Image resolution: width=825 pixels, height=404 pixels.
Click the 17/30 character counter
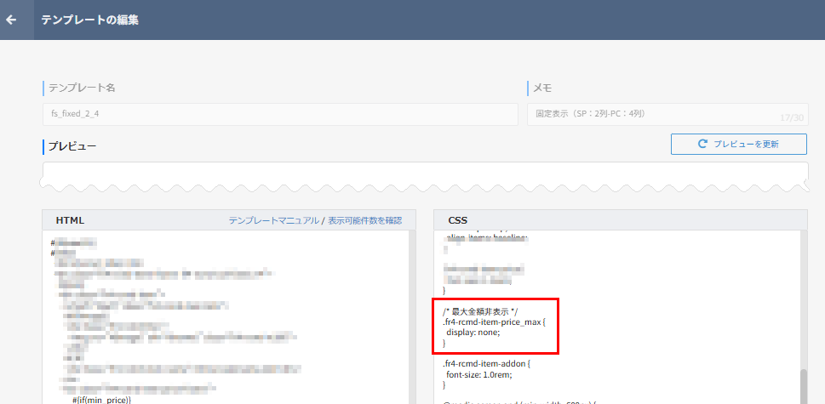coord(791,117)
